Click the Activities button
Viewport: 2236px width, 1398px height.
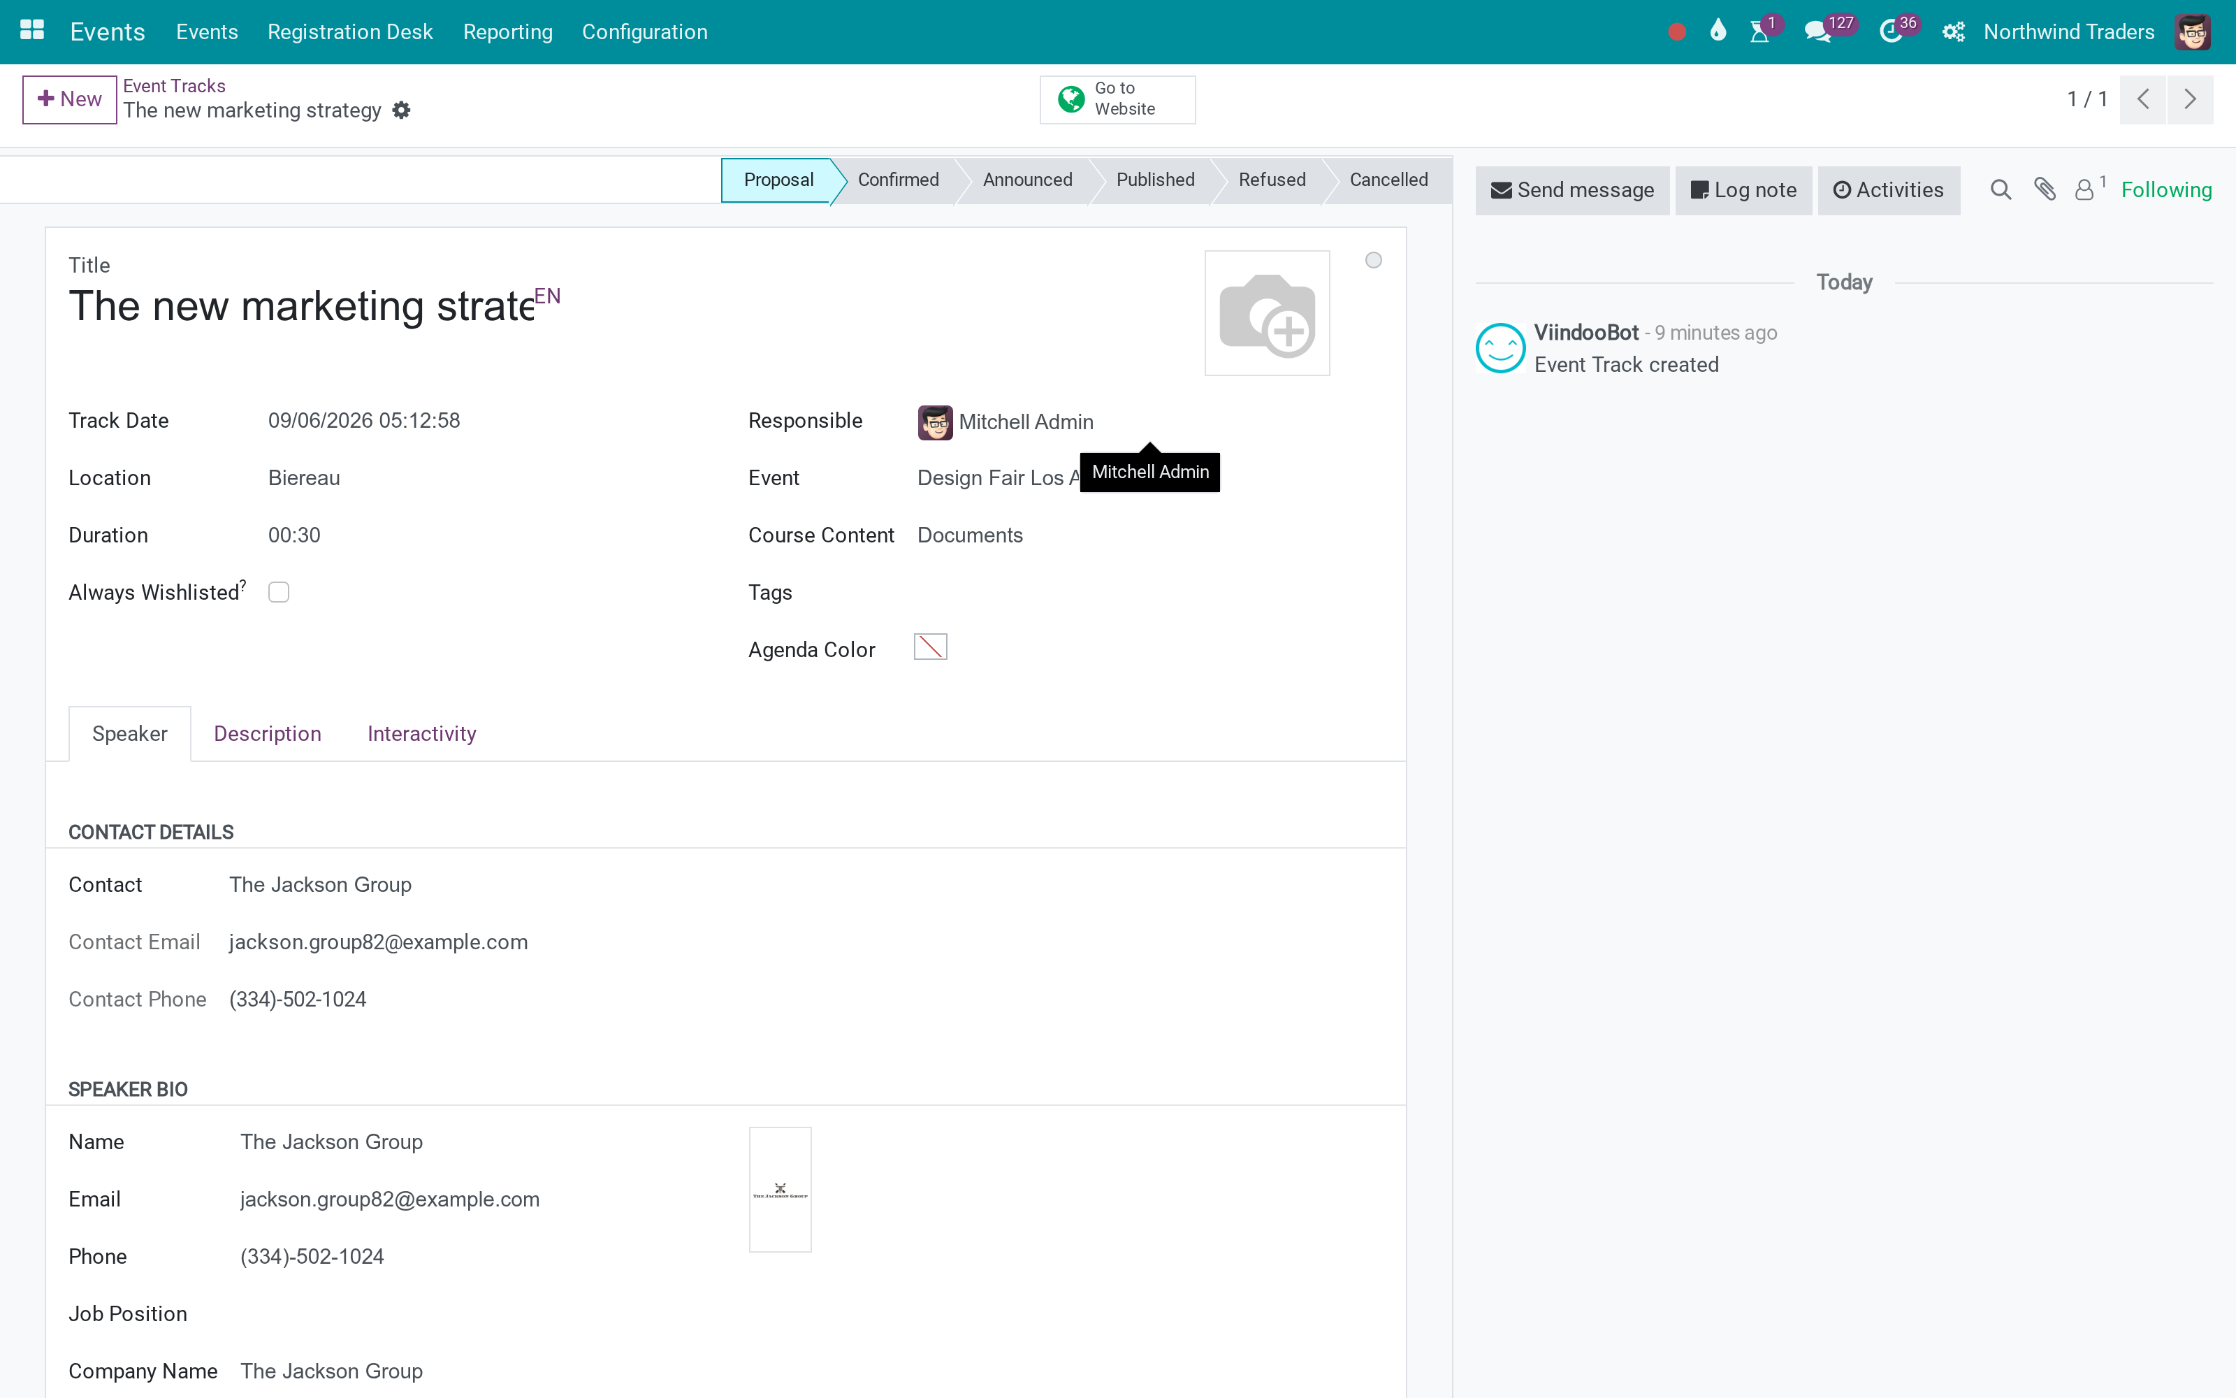pyautogui.click(x=1889, y=190)
